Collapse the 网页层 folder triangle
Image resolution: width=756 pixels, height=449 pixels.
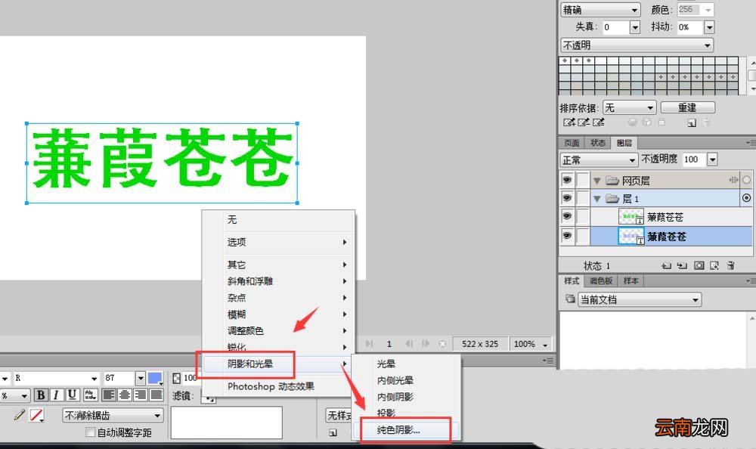(x=597, y=181)
